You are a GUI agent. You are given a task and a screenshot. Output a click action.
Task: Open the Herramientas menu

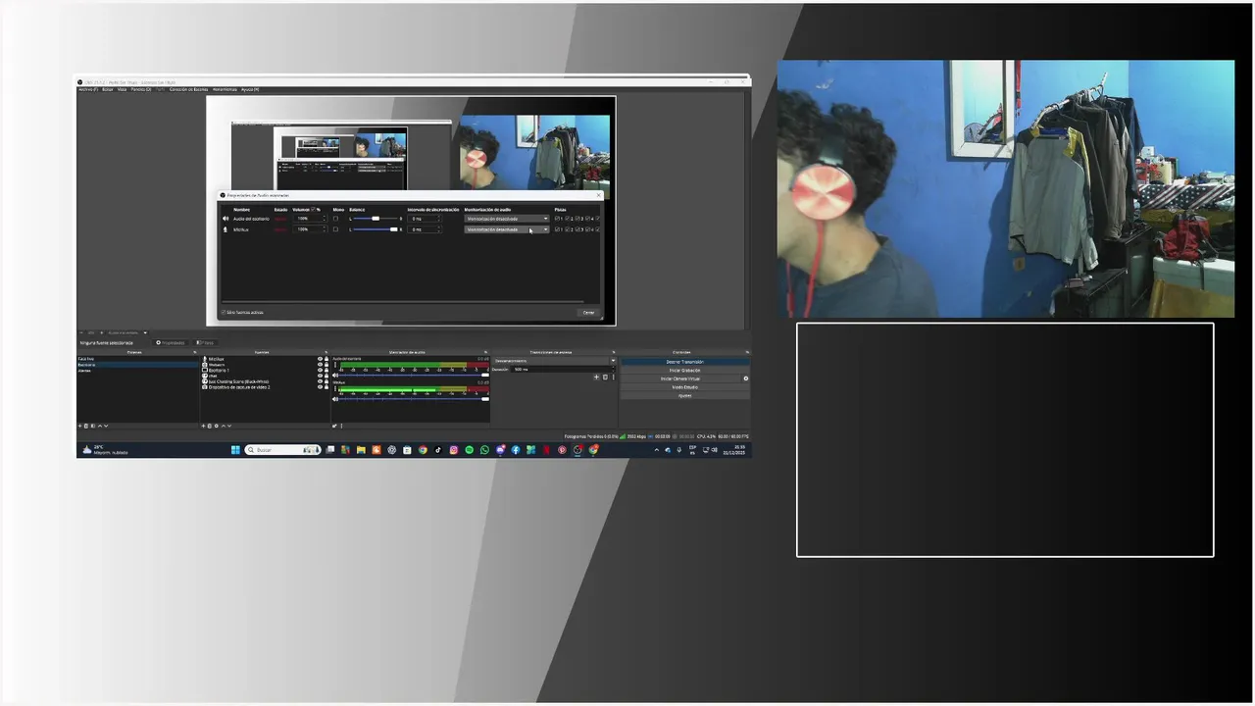click(x=225, y=89)
